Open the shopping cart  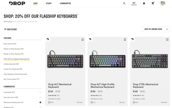point(153,3)
